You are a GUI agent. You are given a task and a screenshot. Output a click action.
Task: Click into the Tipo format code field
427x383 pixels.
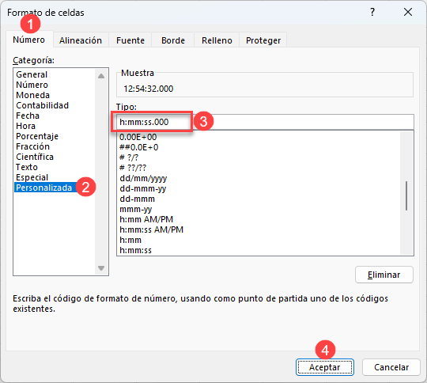[265, 122]
